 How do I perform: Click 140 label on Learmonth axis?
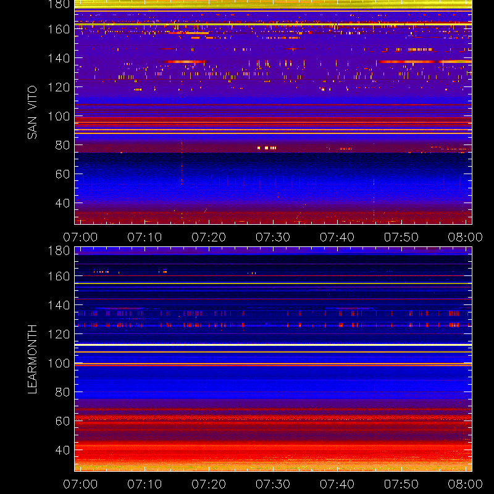coord(59,305)
